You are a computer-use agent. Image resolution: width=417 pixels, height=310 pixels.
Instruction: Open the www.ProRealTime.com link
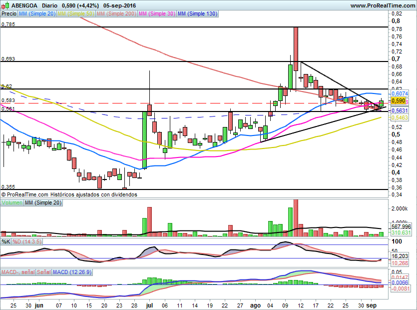coord(383,5)
